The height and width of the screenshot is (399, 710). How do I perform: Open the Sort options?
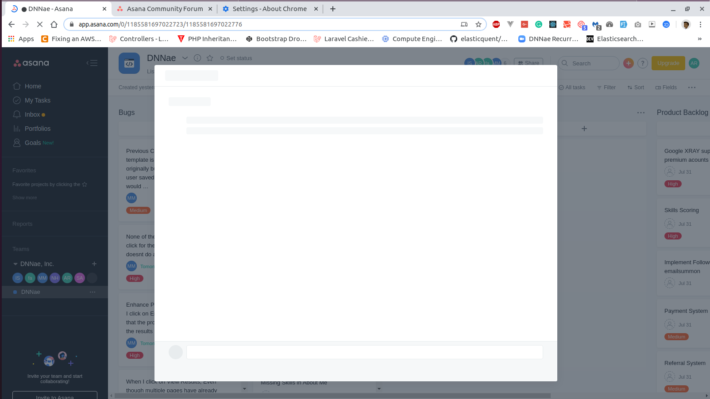click(x=636, y=87)
